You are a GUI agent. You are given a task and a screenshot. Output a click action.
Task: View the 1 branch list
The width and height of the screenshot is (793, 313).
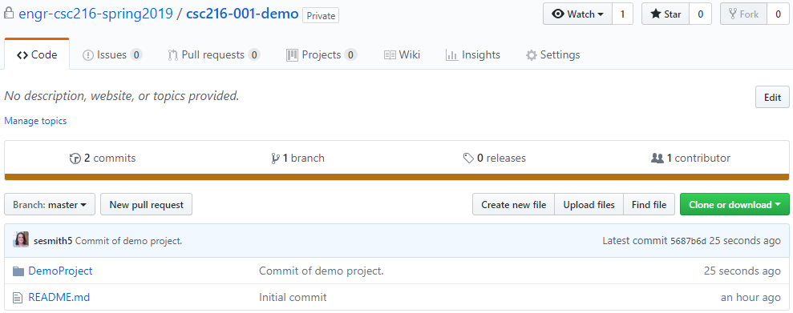point(298,158)
